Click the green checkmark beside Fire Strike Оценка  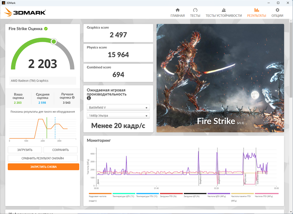tap(46, 29)
